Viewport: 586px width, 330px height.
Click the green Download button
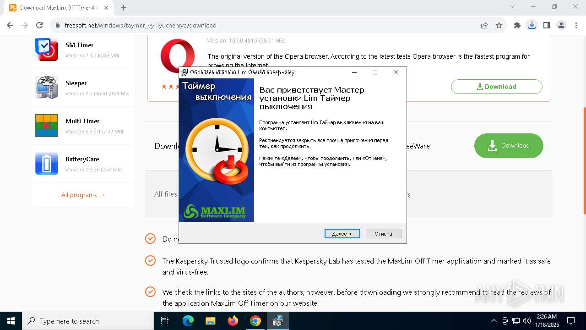[509, 146]
